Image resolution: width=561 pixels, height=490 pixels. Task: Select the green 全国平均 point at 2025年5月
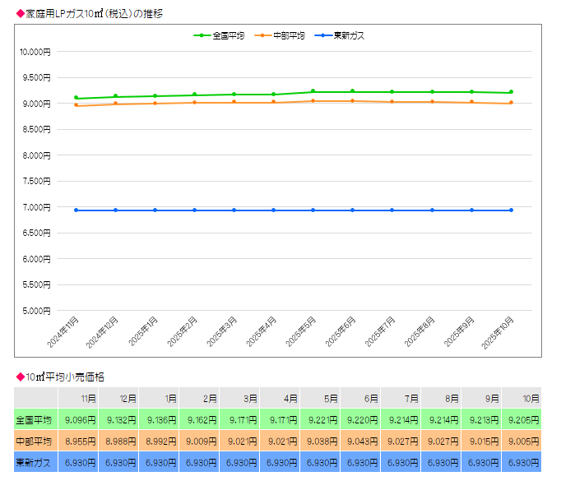313,92
